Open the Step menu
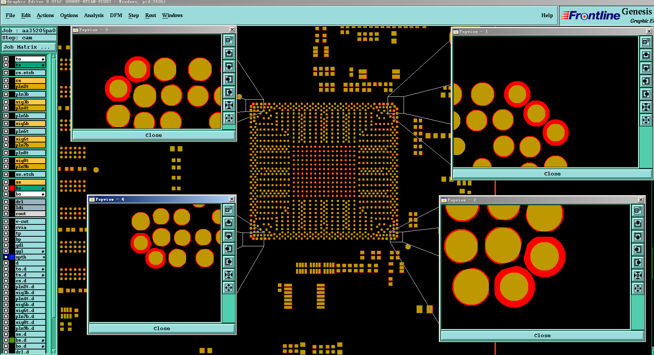Viewport: 654px width, 355px height. point(134,15)
